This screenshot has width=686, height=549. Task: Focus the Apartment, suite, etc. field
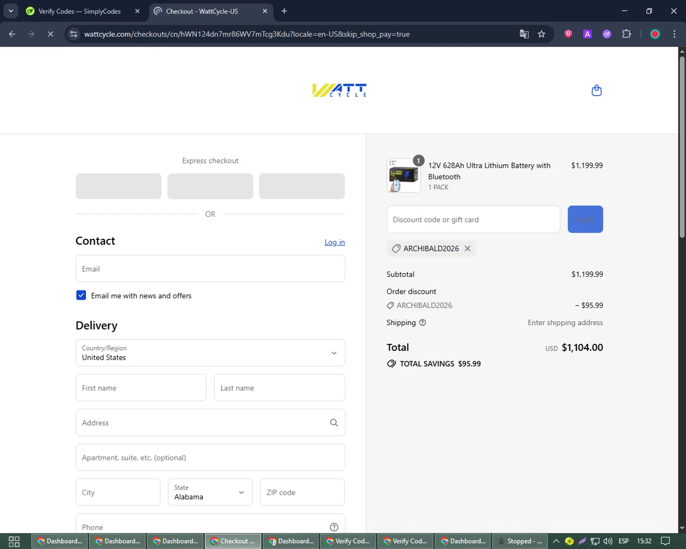pyautogui.click(x=210, y=457)
